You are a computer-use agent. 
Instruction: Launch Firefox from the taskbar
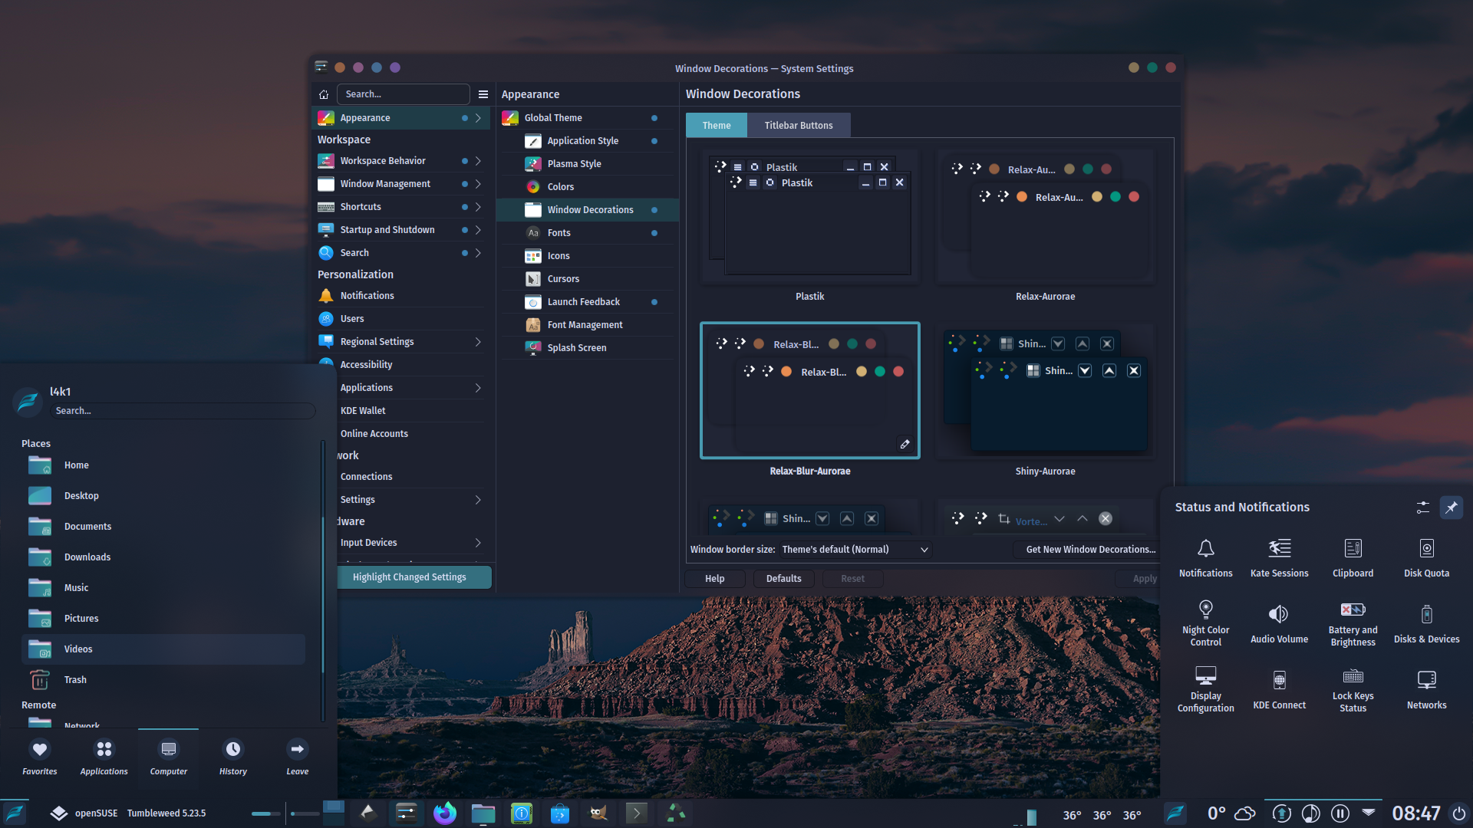(x=445, y=813)
